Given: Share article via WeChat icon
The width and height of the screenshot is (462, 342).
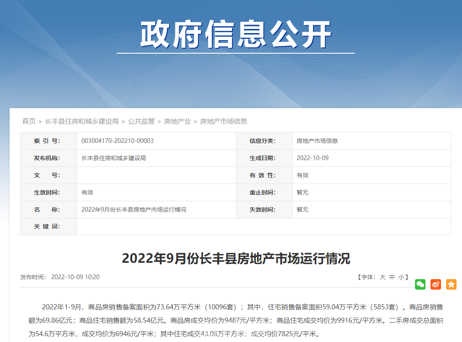Looking at the screenshot, I should 420,284.
